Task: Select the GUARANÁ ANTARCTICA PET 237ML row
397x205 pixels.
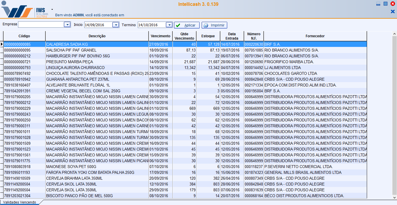Action: tap(185, 79)
